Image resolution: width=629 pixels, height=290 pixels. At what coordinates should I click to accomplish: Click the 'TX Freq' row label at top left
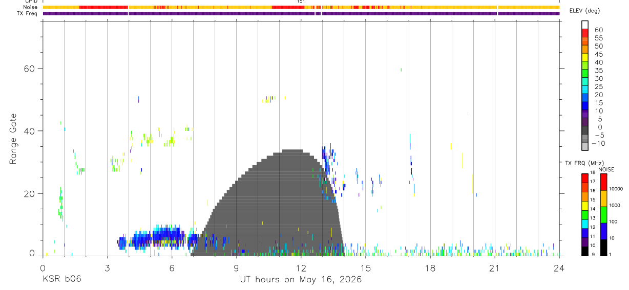tap(28, 13)
